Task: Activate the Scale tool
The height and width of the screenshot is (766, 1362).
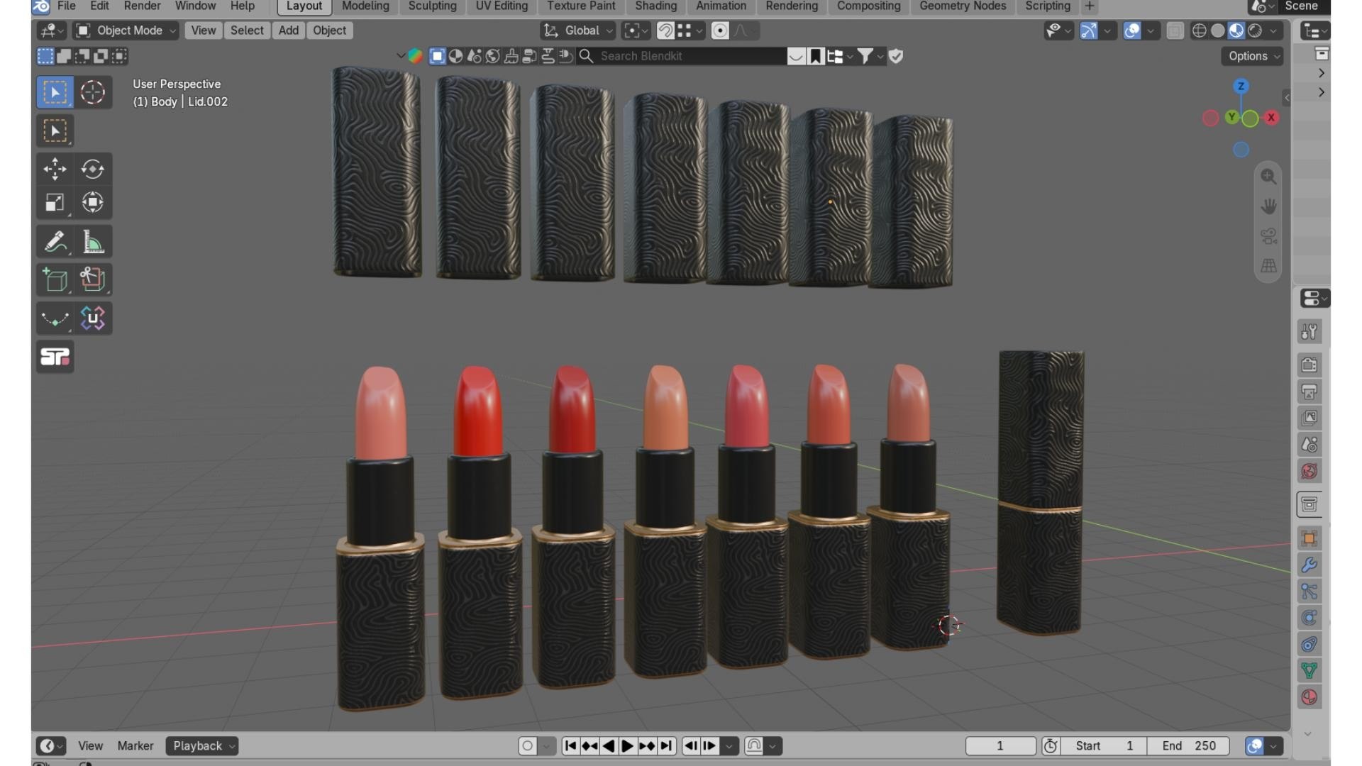Action: point(55,203)
